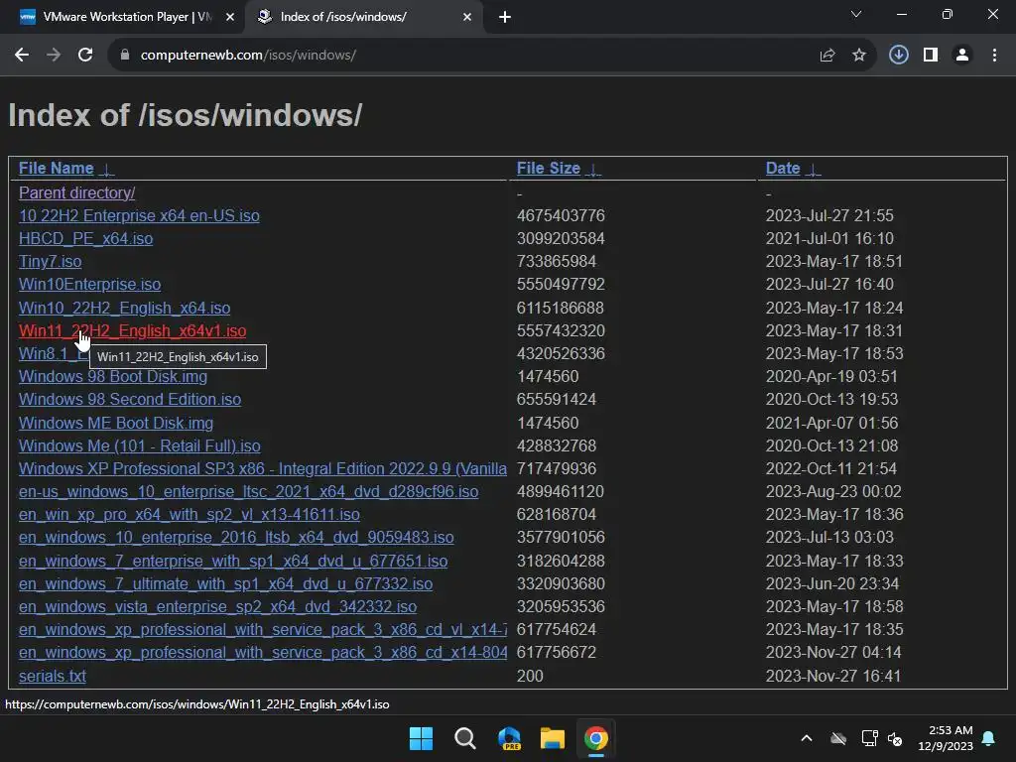Select the Index of /isos/windows/ tab
Viewport: 1016px width, 762px height.
pos(363,17)
